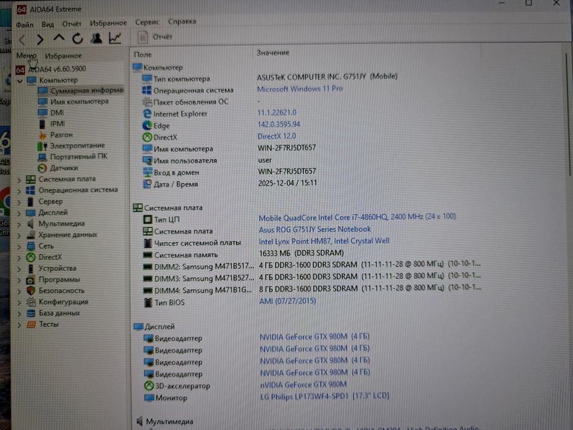The image size is (573, 430).
Task: Open the graph chart toolbar icon
Action: coord(115,37)
